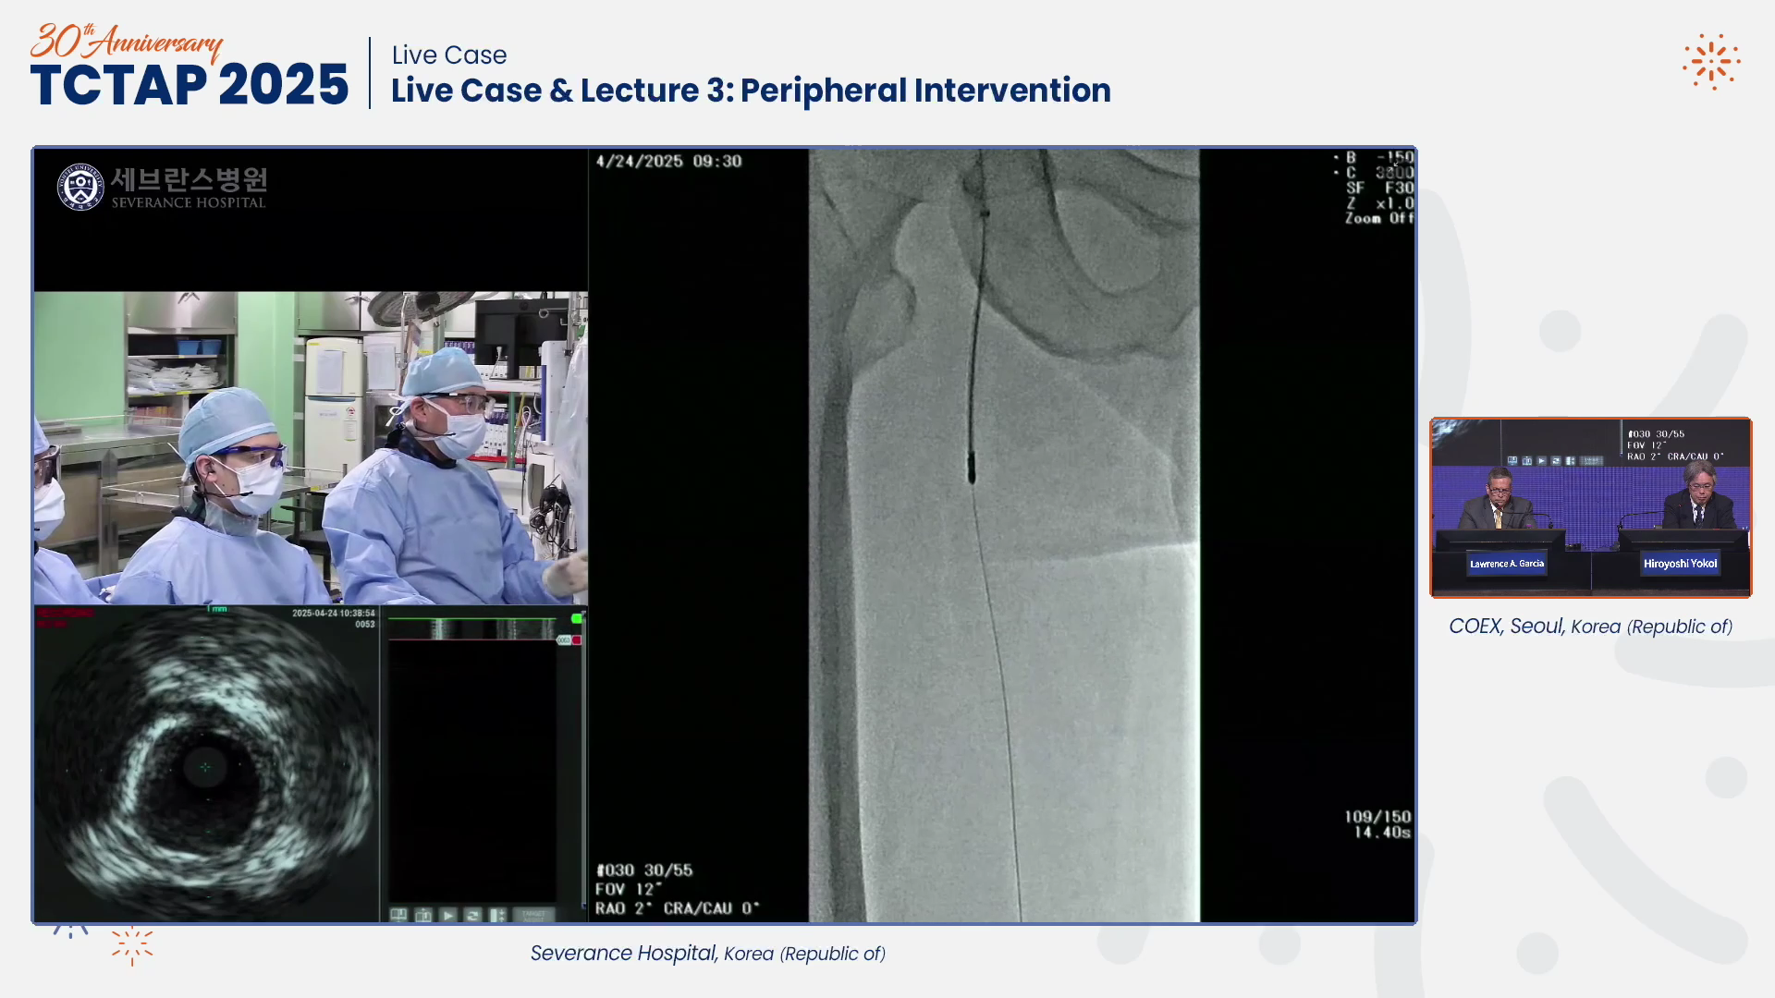Click the 'Severance Hospital, Korea (Republic of)' caption
The image size is (1775, 998).
[x=708, y=954]
